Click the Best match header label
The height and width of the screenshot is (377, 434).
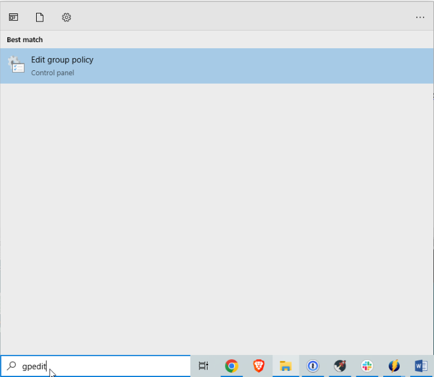tap(24, 40)
